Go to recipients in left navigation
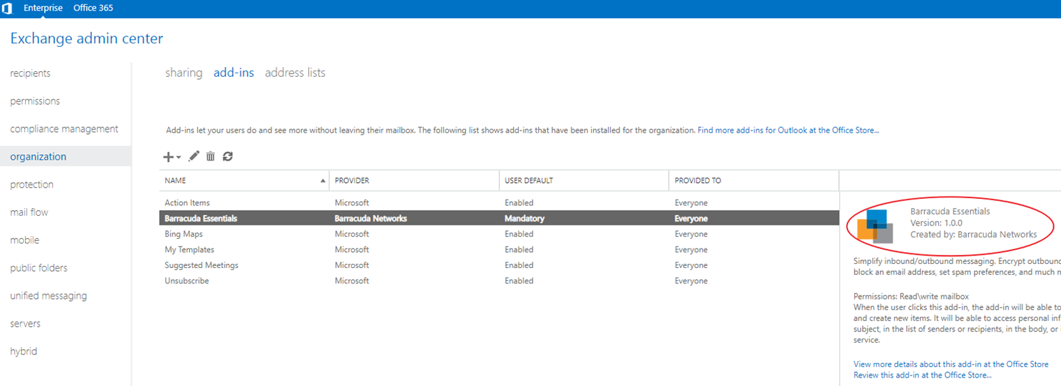Viewport: 1061px width, 386px height. tap(30, 73)
